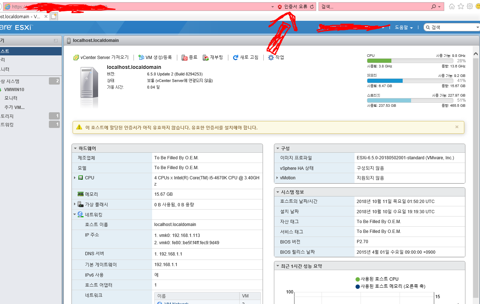Click the 스토리지 usage bar
This screenshot has height=304, width=480.
tap(410, 100)
